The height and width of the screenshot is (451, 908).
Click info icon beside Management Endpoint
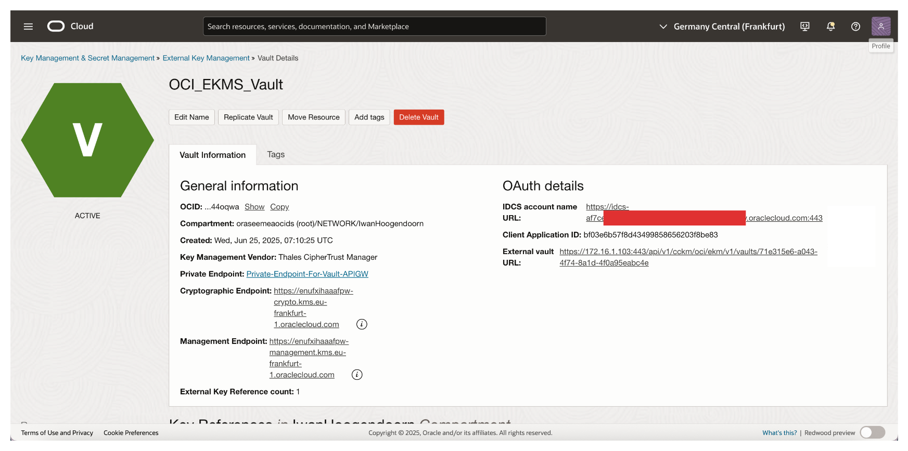[357, 375]
